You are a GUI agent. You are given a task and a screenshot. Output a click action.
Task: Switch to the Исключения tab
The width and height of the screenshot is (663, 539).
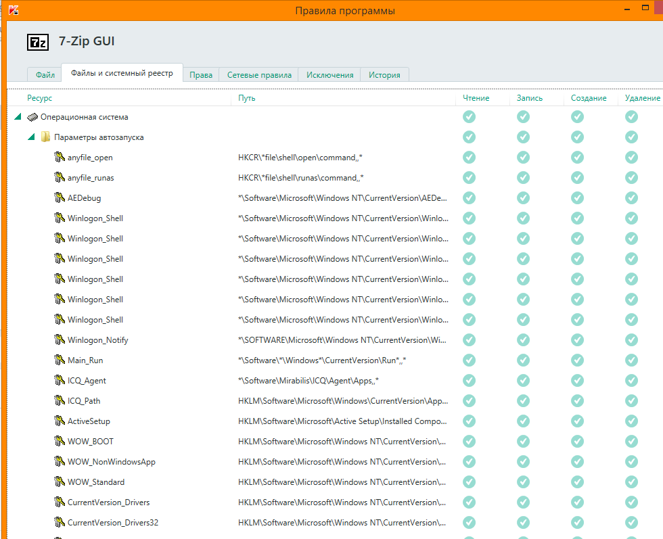(x=330, y=75)
